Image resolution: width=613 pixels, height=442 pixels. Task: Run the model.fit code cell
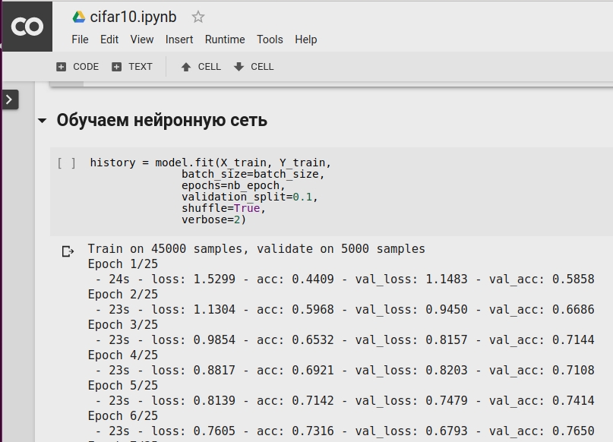[67, 163]
